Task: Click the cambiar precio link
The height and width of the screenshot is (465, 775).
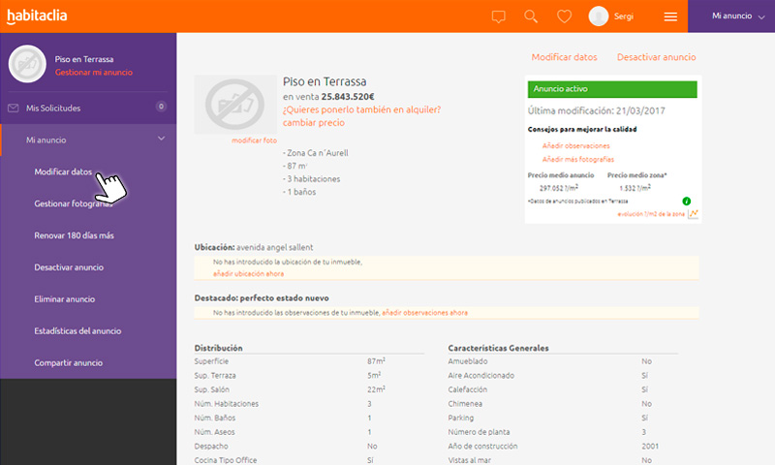Action: click(x=313, y=123)
